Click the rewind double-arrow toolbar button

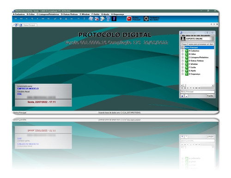(x=21, y=19)
